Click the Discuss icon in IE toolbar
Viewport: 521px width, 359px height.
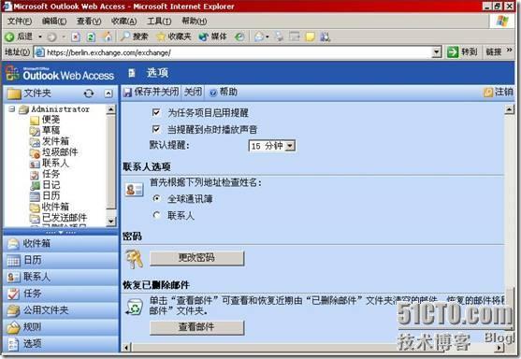click(310, 36)
